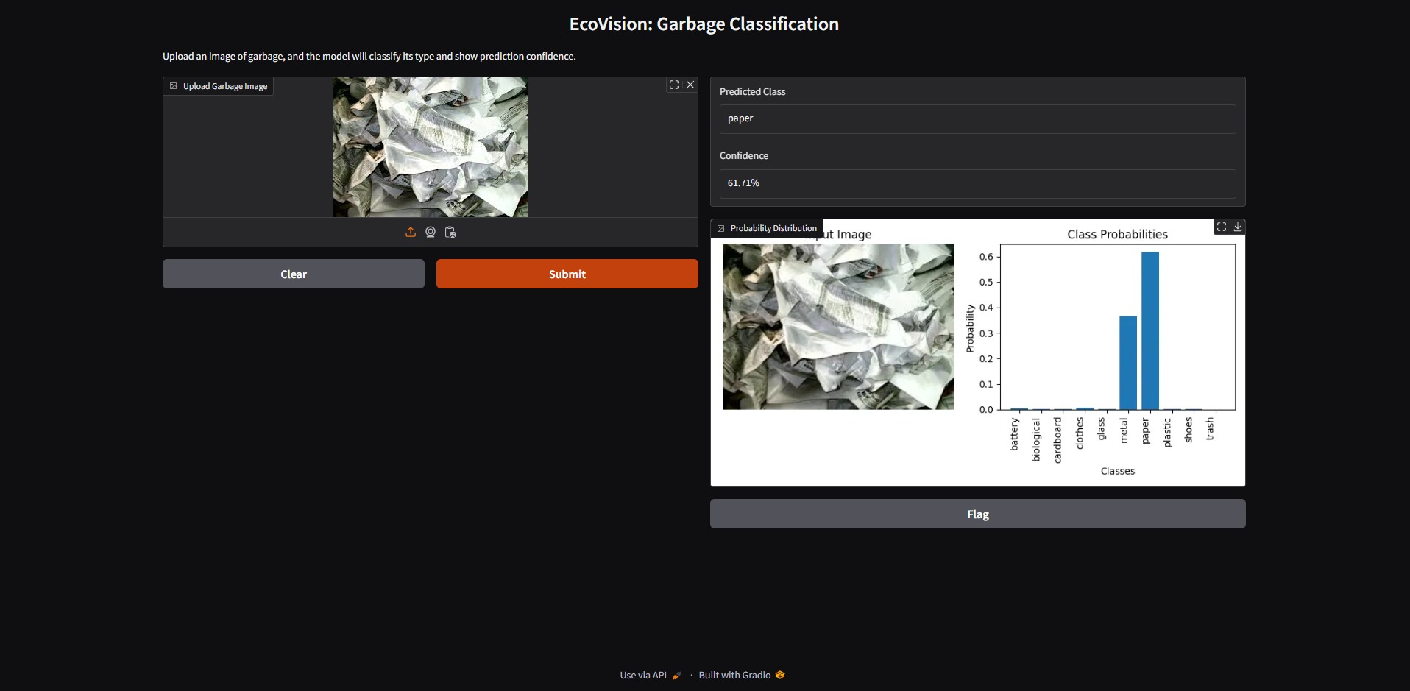Click the Predicted Class output field
The width and height of the screenshot is (1410, 691).
tap(978, 118)
